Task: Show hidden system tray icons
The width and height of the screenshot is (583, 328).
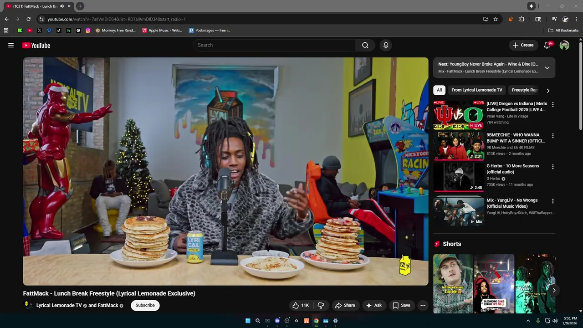Action: 528,321
